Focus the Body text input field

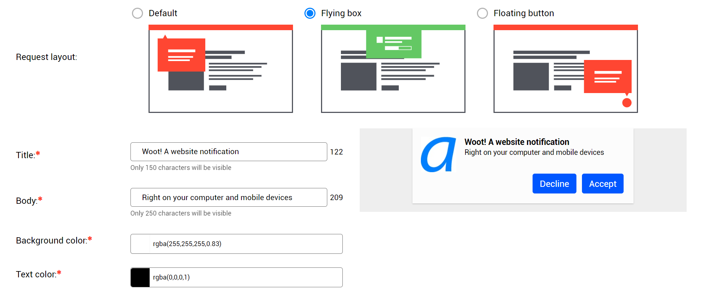[229, 198]
